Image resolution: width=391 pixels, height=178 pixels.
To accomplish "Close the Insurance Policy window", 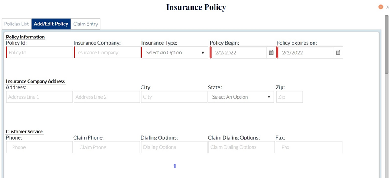I will tap(388, 7).
